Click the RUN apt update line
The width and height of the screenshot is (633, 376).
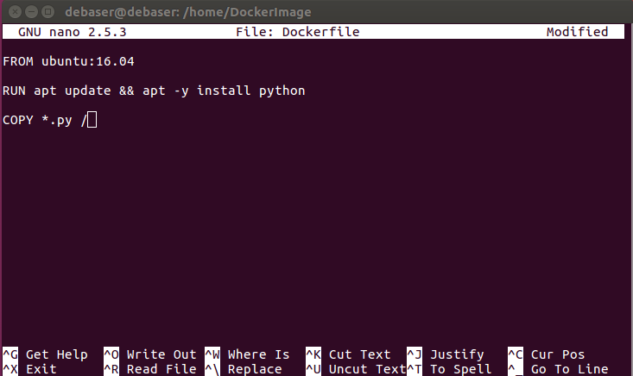[154, 91]
